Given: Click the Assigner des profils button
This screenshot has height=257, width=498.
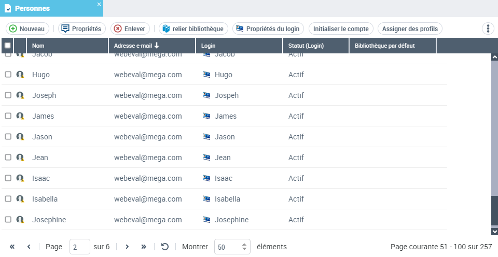Looking at the screenshot, I should [410, 28].
